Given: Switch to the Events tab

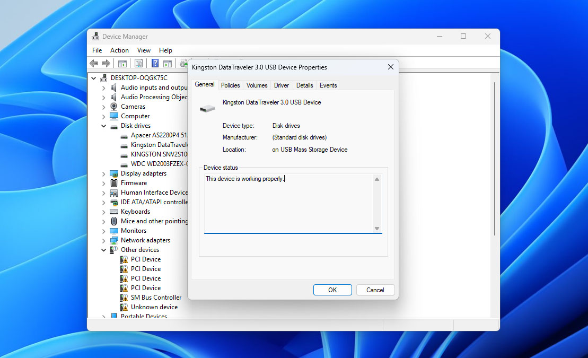Looking at the screenshot, I should 328,85.
